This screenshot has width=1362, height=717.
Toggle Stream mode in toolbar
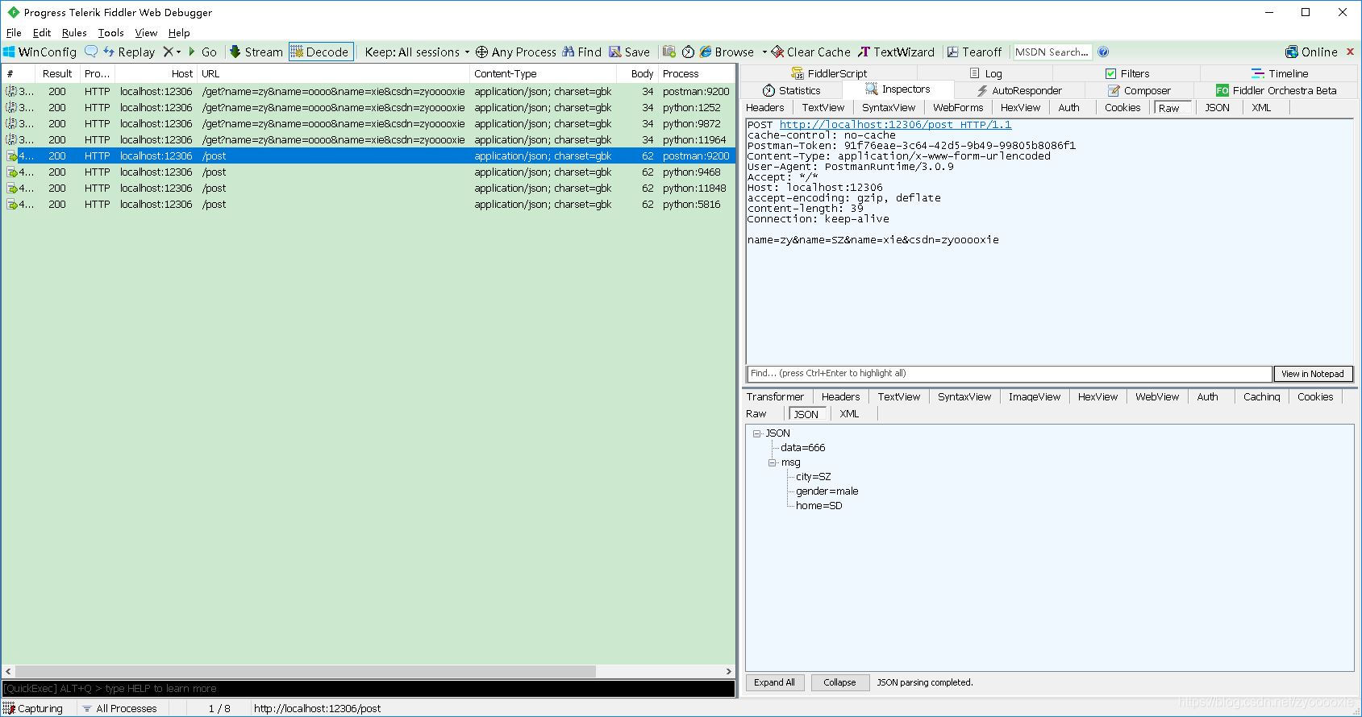[256, 52]
